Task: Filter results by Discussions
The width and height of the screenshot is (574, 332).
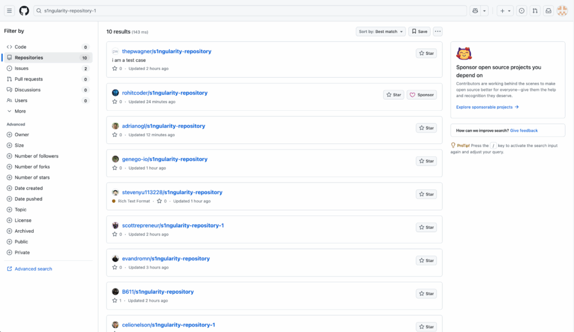Action: [x=48, y=90]
